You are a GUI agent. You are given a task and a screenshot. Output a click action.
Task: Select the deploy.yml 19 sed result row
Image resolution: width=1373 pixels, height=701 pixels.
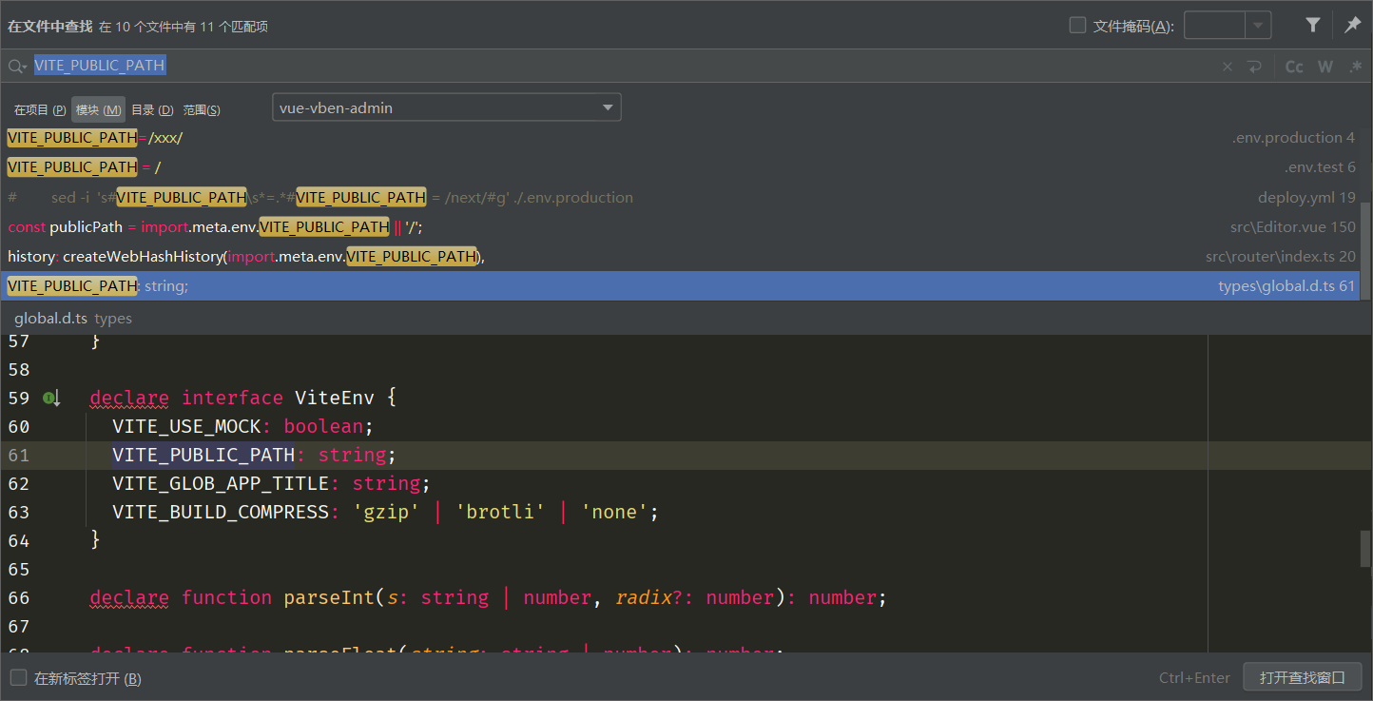pyautogui.click(x=681, y=198)
